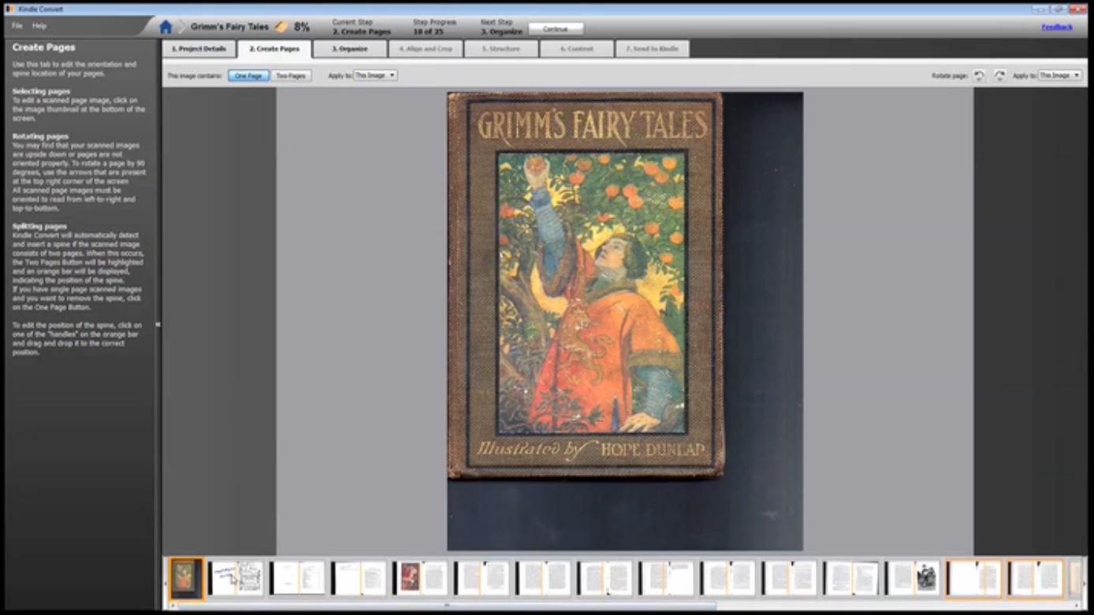This screenshot has height=615, width=1094.
Task: Click the pencil edit icon beside title
Action: [281, 27]
